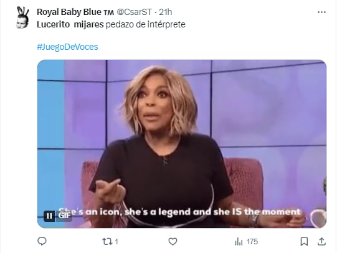Share the tweet via upload arrow icon
Image resolution: width=337 pixels, height=253 pixels.
coord(321,241)
